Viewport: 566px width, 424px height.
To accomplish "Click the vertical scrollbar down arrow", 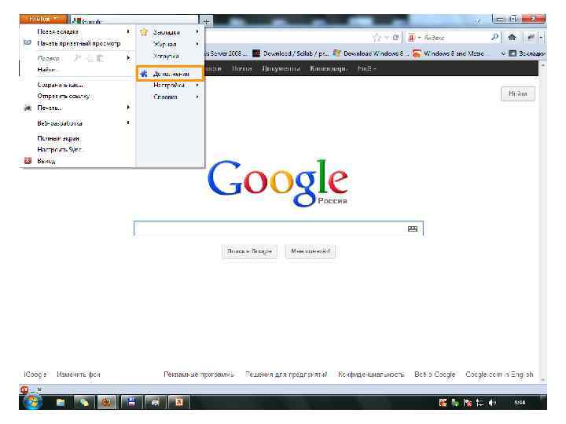I will [x=542, y=380].
